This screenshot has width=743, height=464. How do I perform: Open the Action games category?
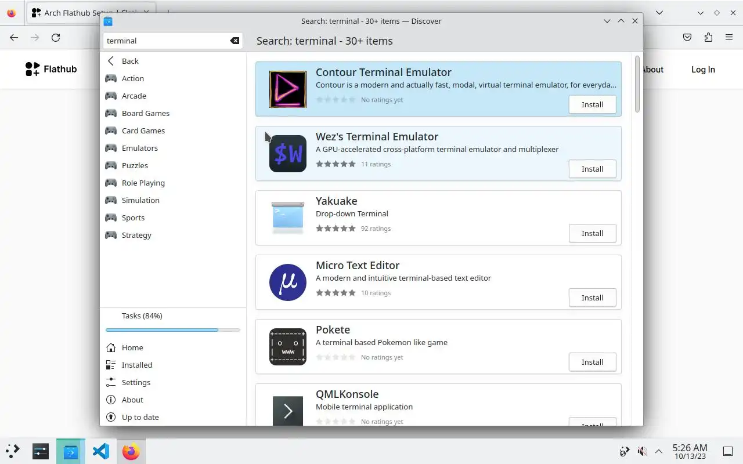(x=173, y=78)
